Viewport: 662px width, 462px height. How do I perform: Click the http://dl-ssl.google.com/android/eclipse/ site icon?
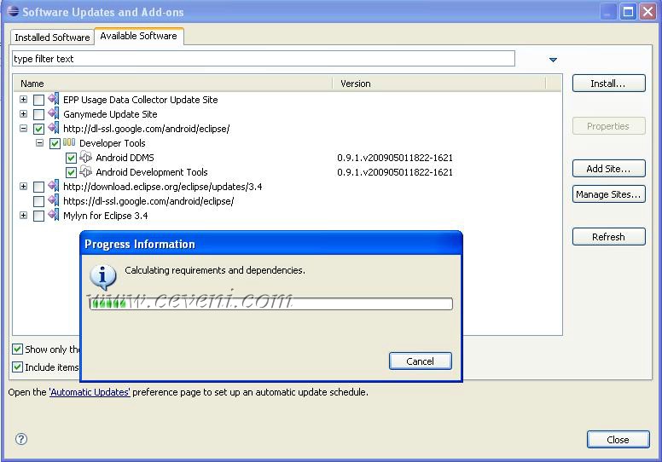pos(53,128)
